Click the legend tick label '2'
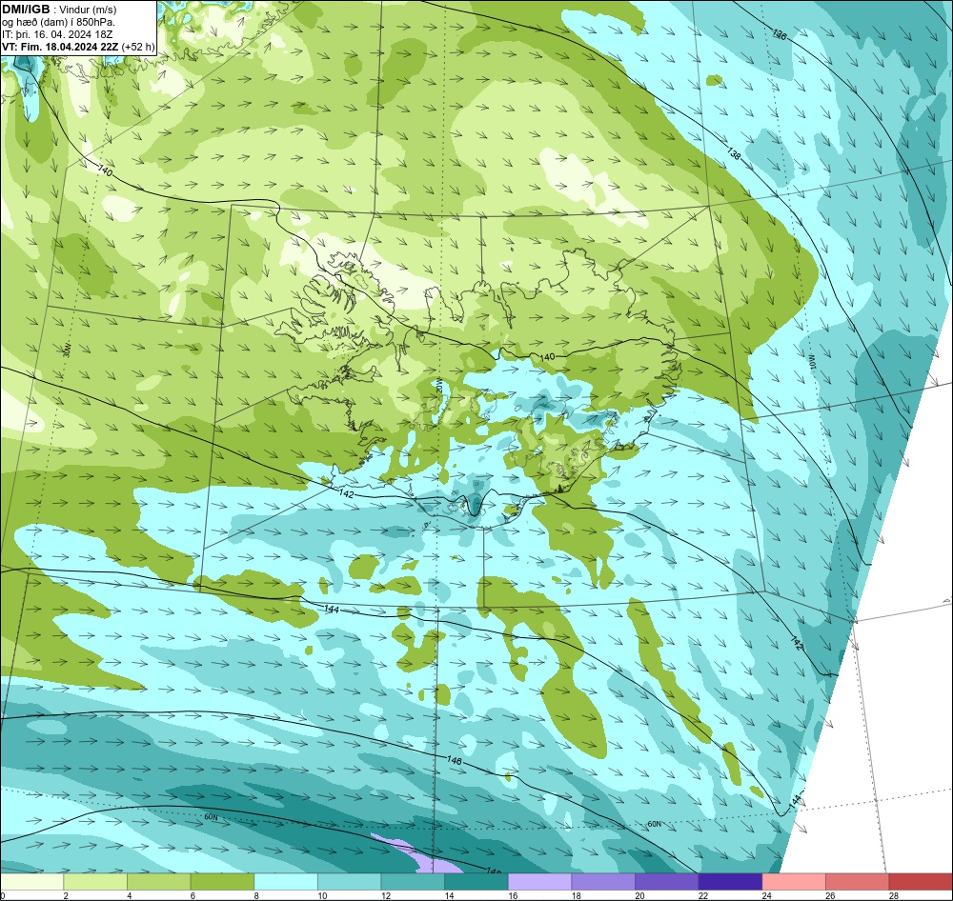953x901 pixels. click(66, 895)
